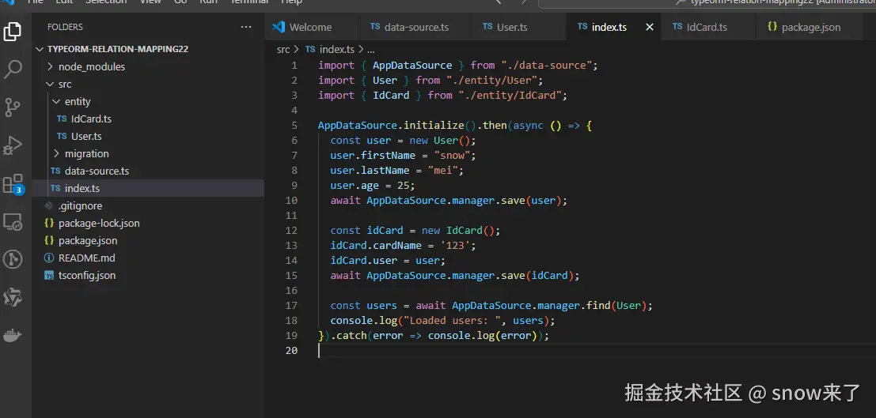Select index.ts in the file tree
The width and height of the screenshot is (876, 418).
tap(148, 188)
